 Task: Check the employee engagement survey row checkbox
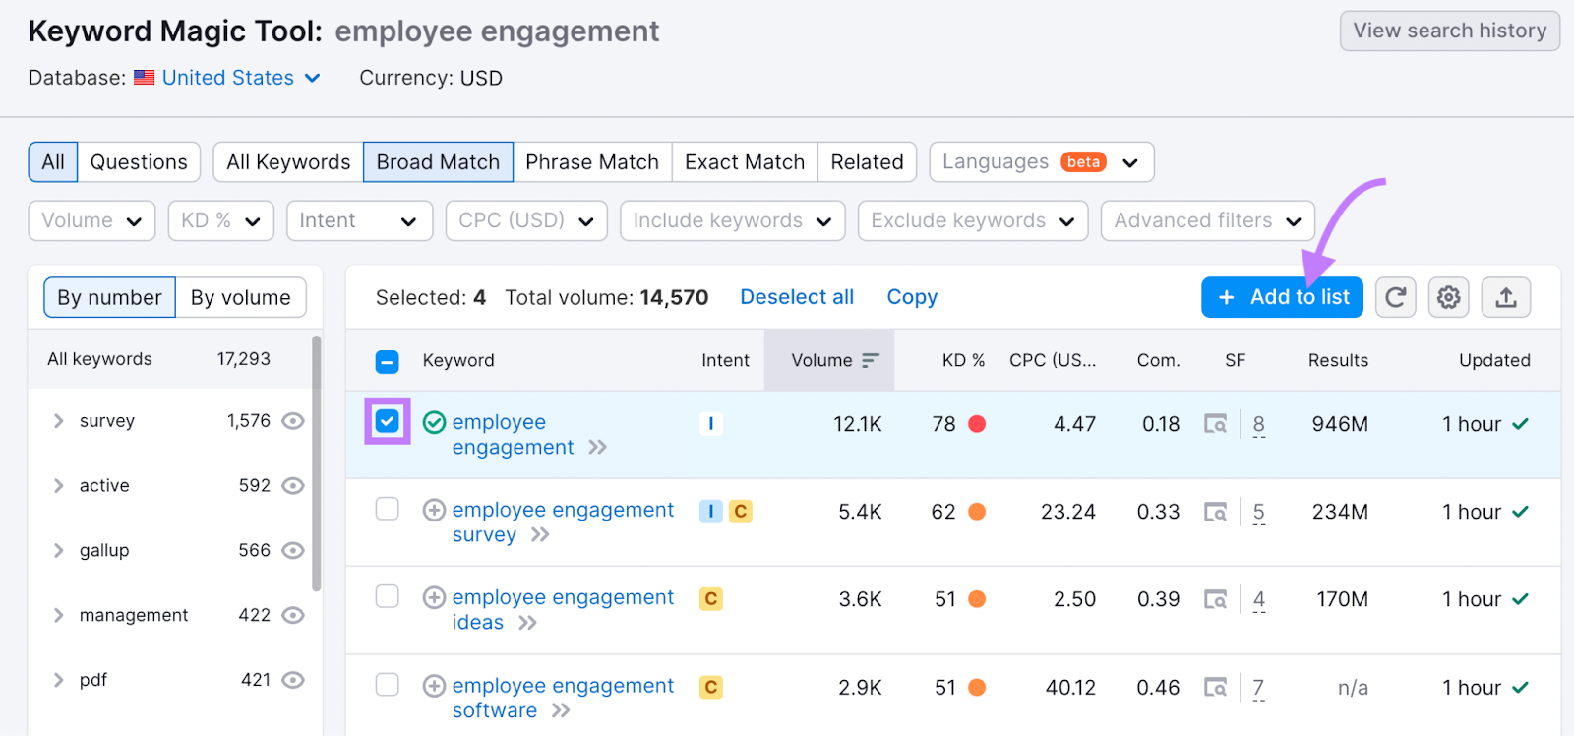[388, 509]
